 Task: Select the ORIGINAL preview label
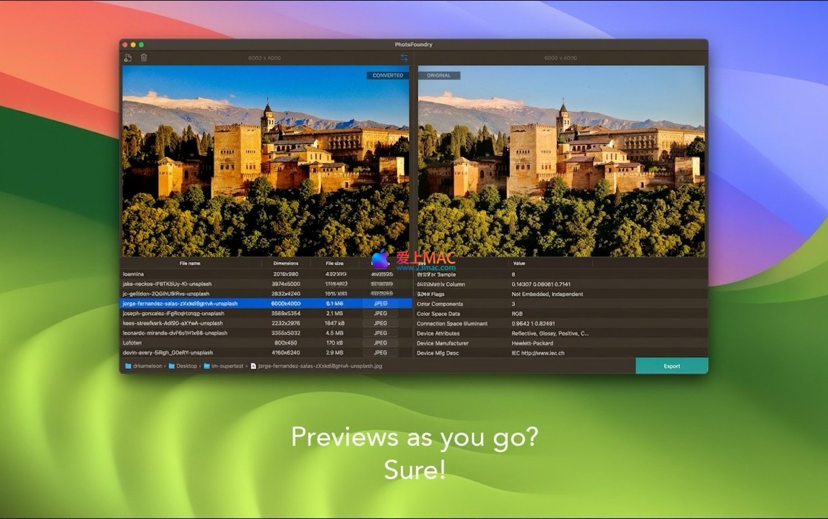tap(439, 75)
